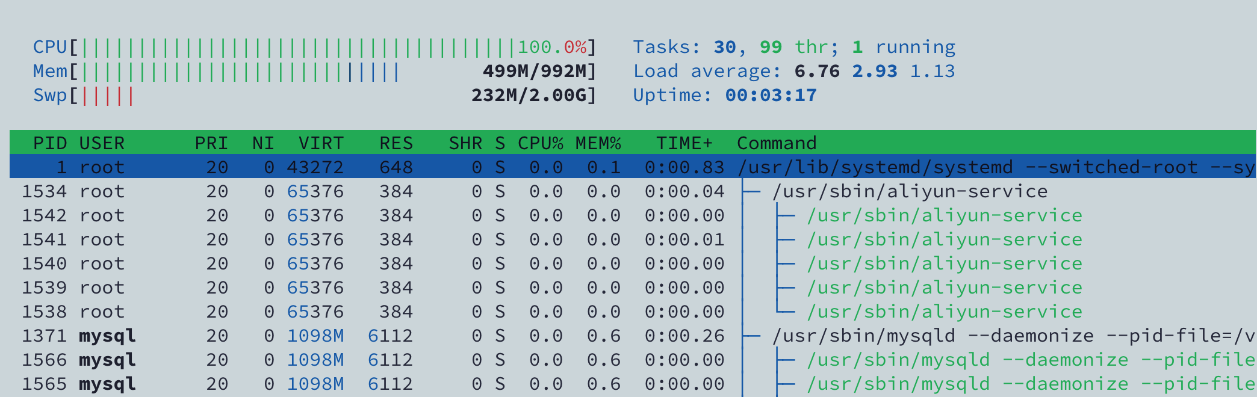Click the Tasks count text
Screen dimensions: 1257x397
[x=794, y=47]
